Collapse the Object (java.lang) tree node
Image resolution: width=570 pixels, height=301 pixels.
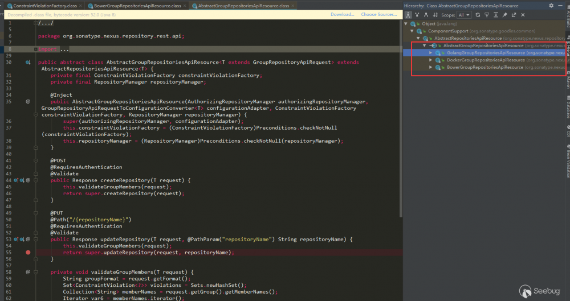pyautogui.click(x=406, y=24)
